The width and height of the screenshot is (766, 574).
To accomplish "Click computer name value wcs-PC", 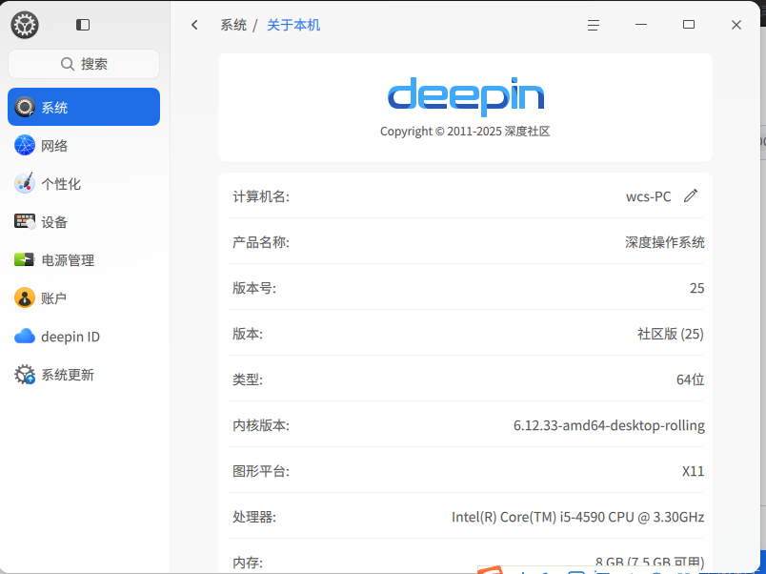I will (x=648, y=196).
